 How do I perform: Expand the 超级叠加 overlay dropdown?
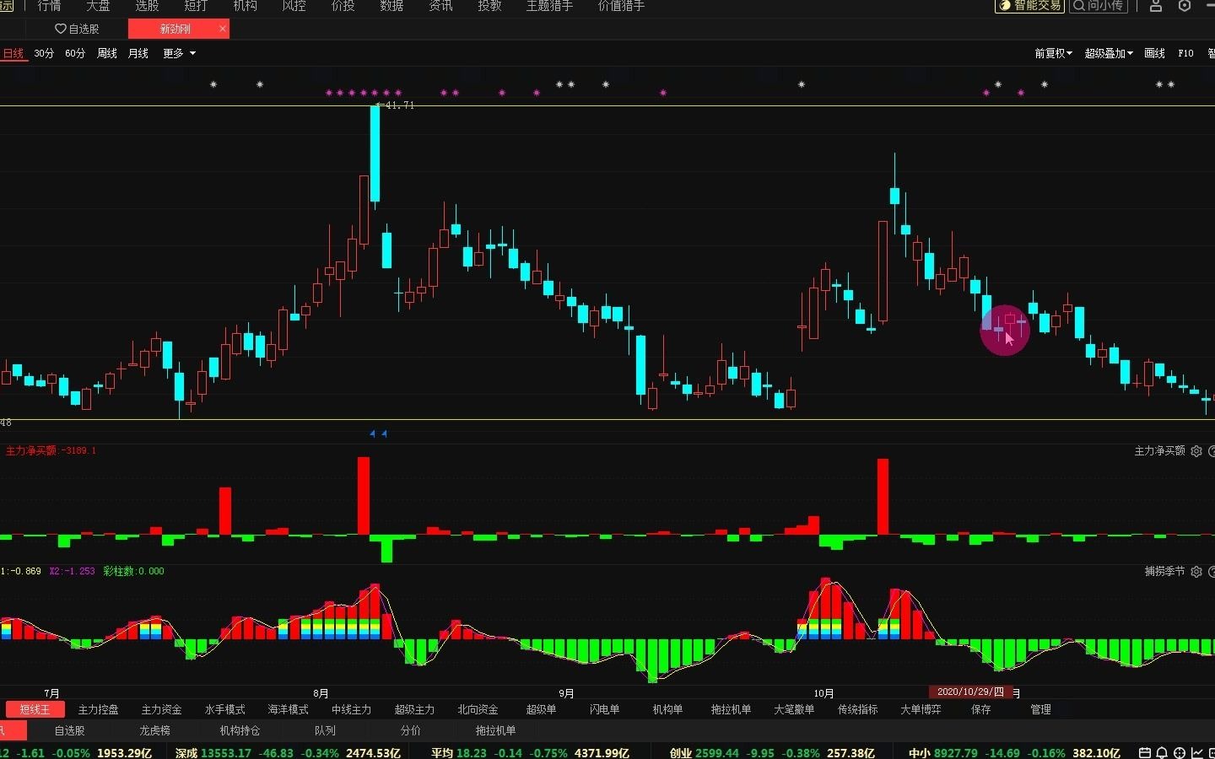tap(1109, 53)
